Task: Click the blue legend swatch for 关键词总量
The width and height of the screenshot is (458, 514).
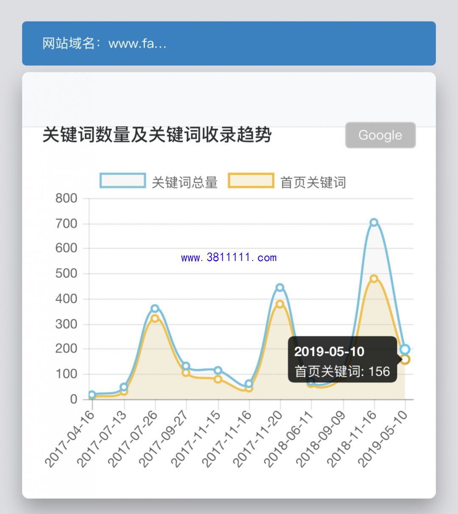Action: tap(123, 180)
